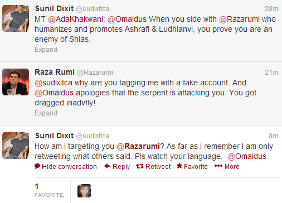Viewport: 282px width, 203px height.
Task: Open Sunil Dixit's avatar in bottom tweet
Action: [x=16, y=146]
